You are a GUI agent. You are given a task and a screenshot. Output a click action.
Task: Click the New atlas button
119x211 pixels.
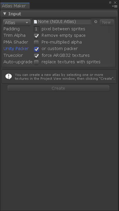pos(107,22)
